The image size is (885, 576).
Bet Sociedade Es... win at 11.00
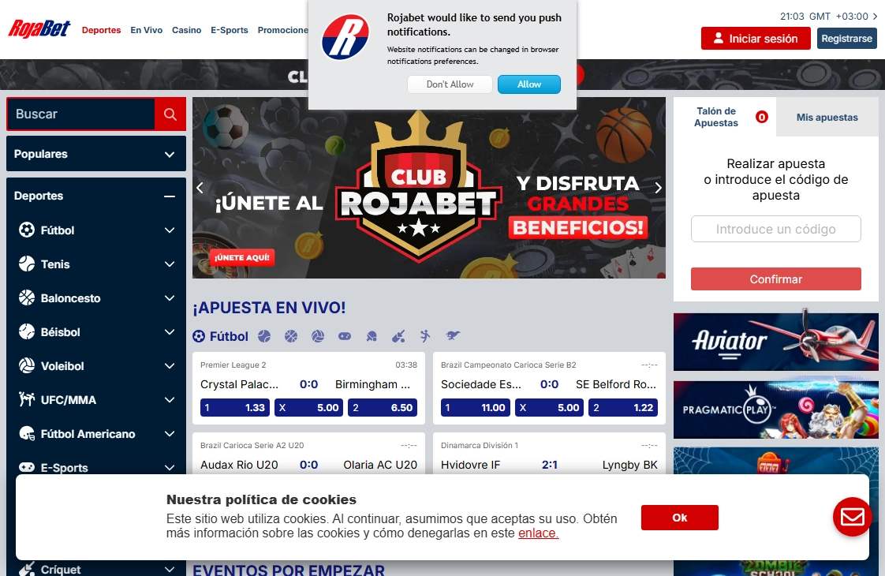[476, 408]
